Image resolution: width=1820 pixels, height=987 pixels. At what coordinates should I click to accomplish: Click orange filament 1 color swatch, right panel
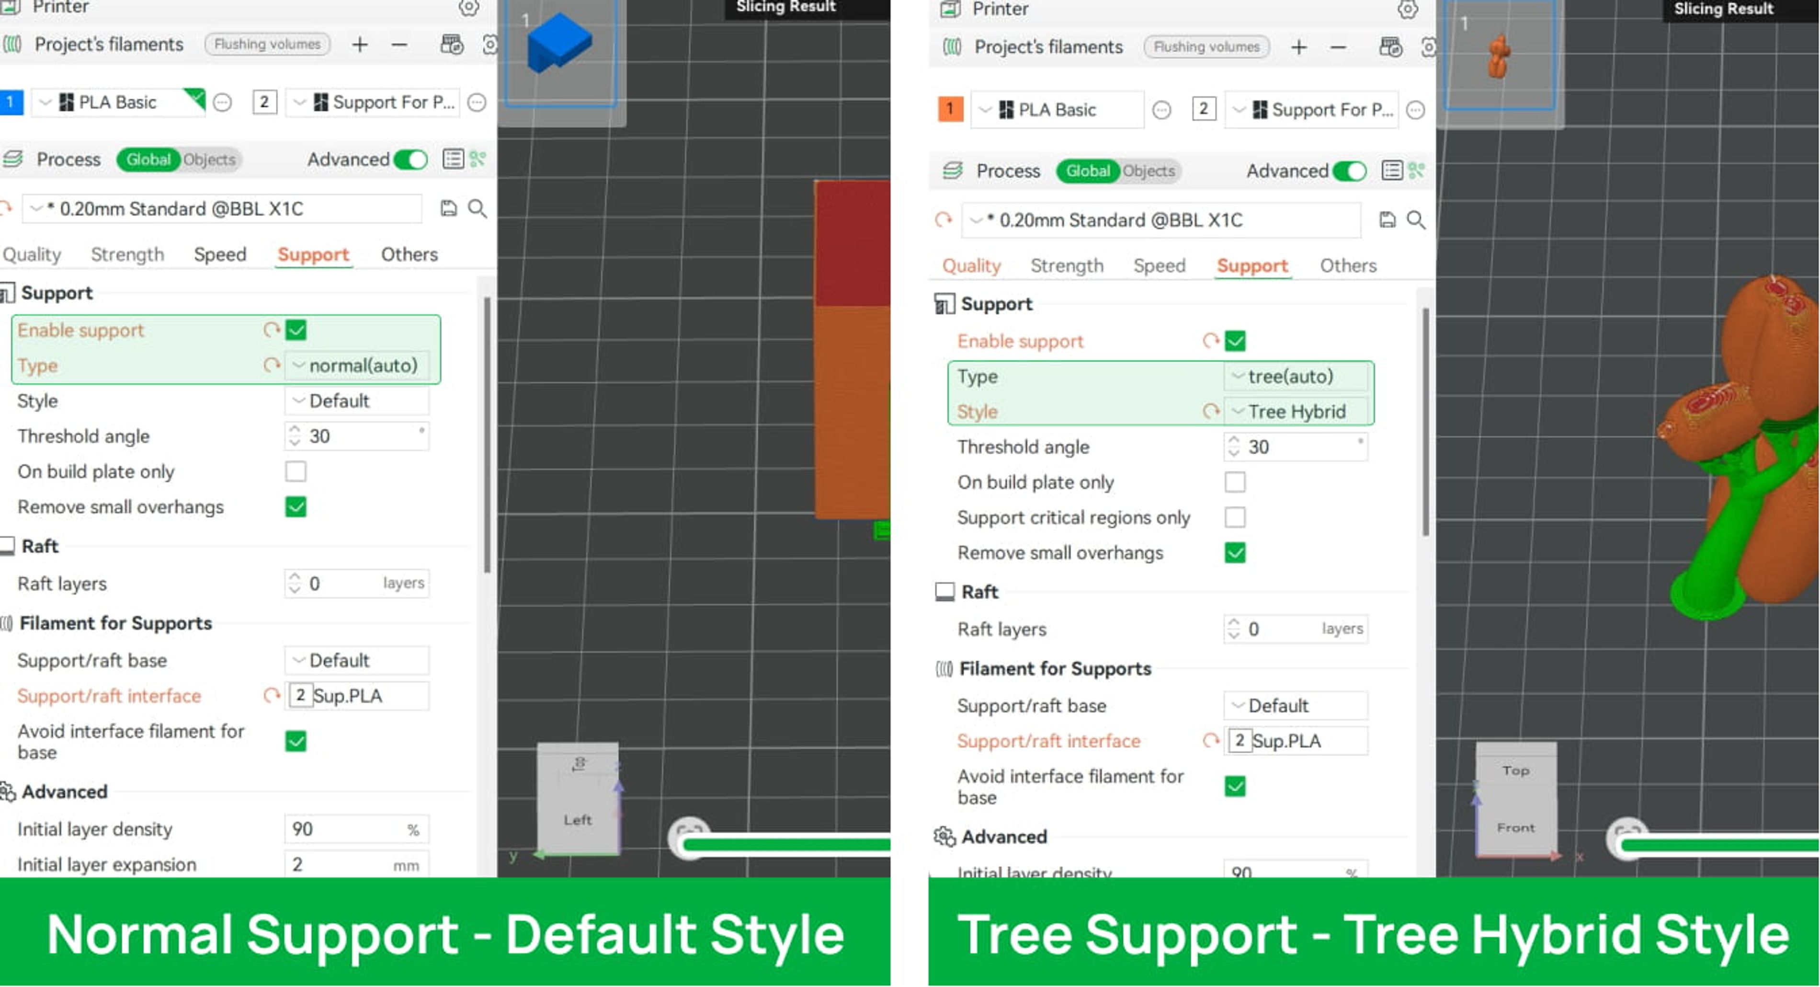950,110
